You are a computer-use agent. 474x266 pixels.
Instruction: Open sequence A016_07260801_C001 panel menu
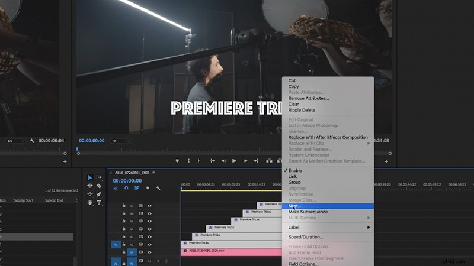tap(154, 173)
